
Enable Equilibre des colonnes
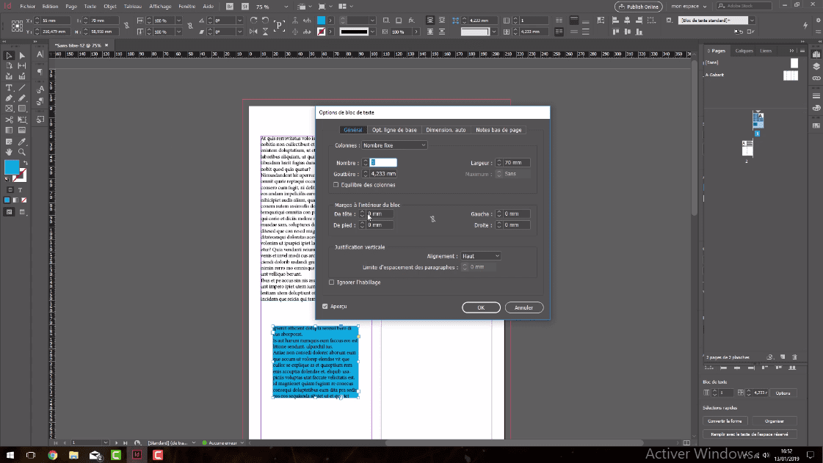[336, 184]
